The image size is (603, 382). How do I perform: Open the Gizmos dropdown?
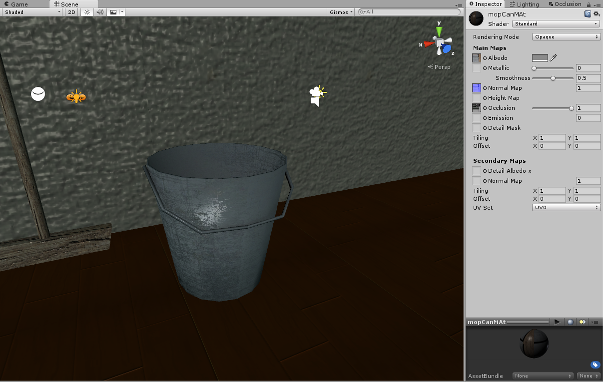click(342, 12)
